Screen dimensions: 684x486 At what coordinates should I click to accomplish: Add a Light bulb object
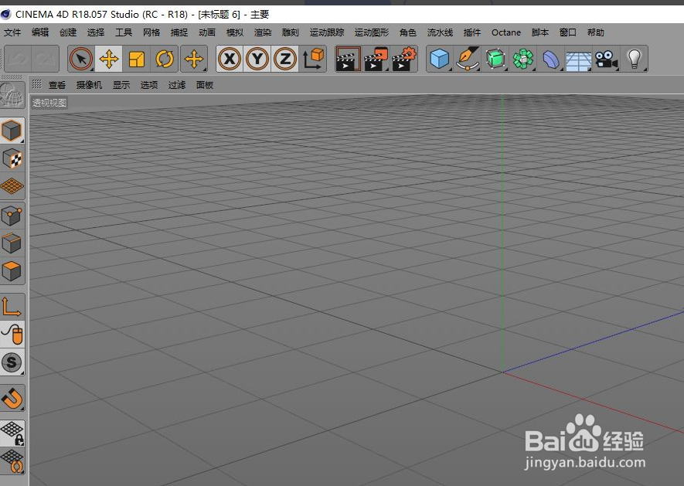[635, 59]
